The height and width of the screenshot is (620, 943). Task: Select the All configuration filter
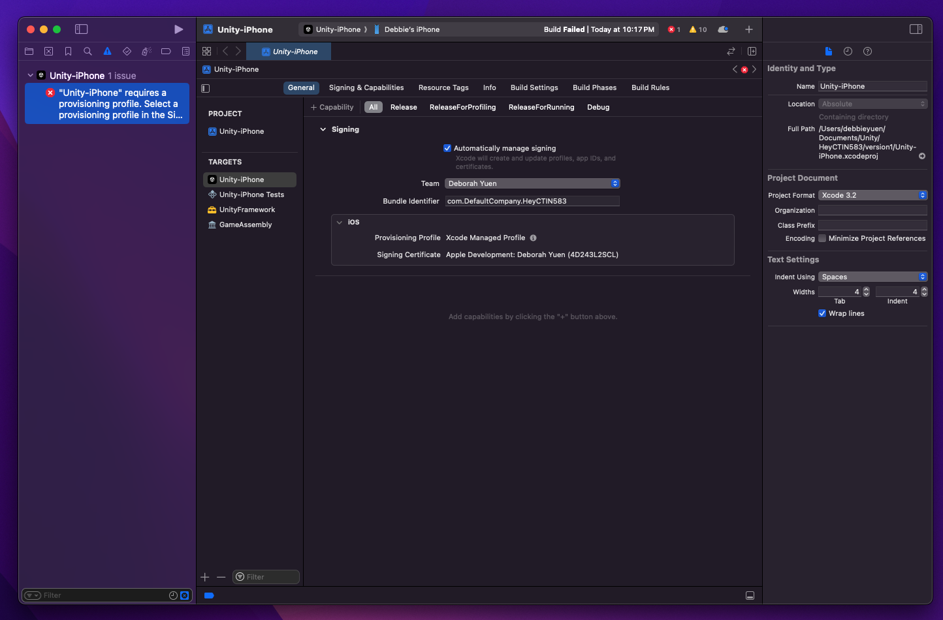[374, 107]
